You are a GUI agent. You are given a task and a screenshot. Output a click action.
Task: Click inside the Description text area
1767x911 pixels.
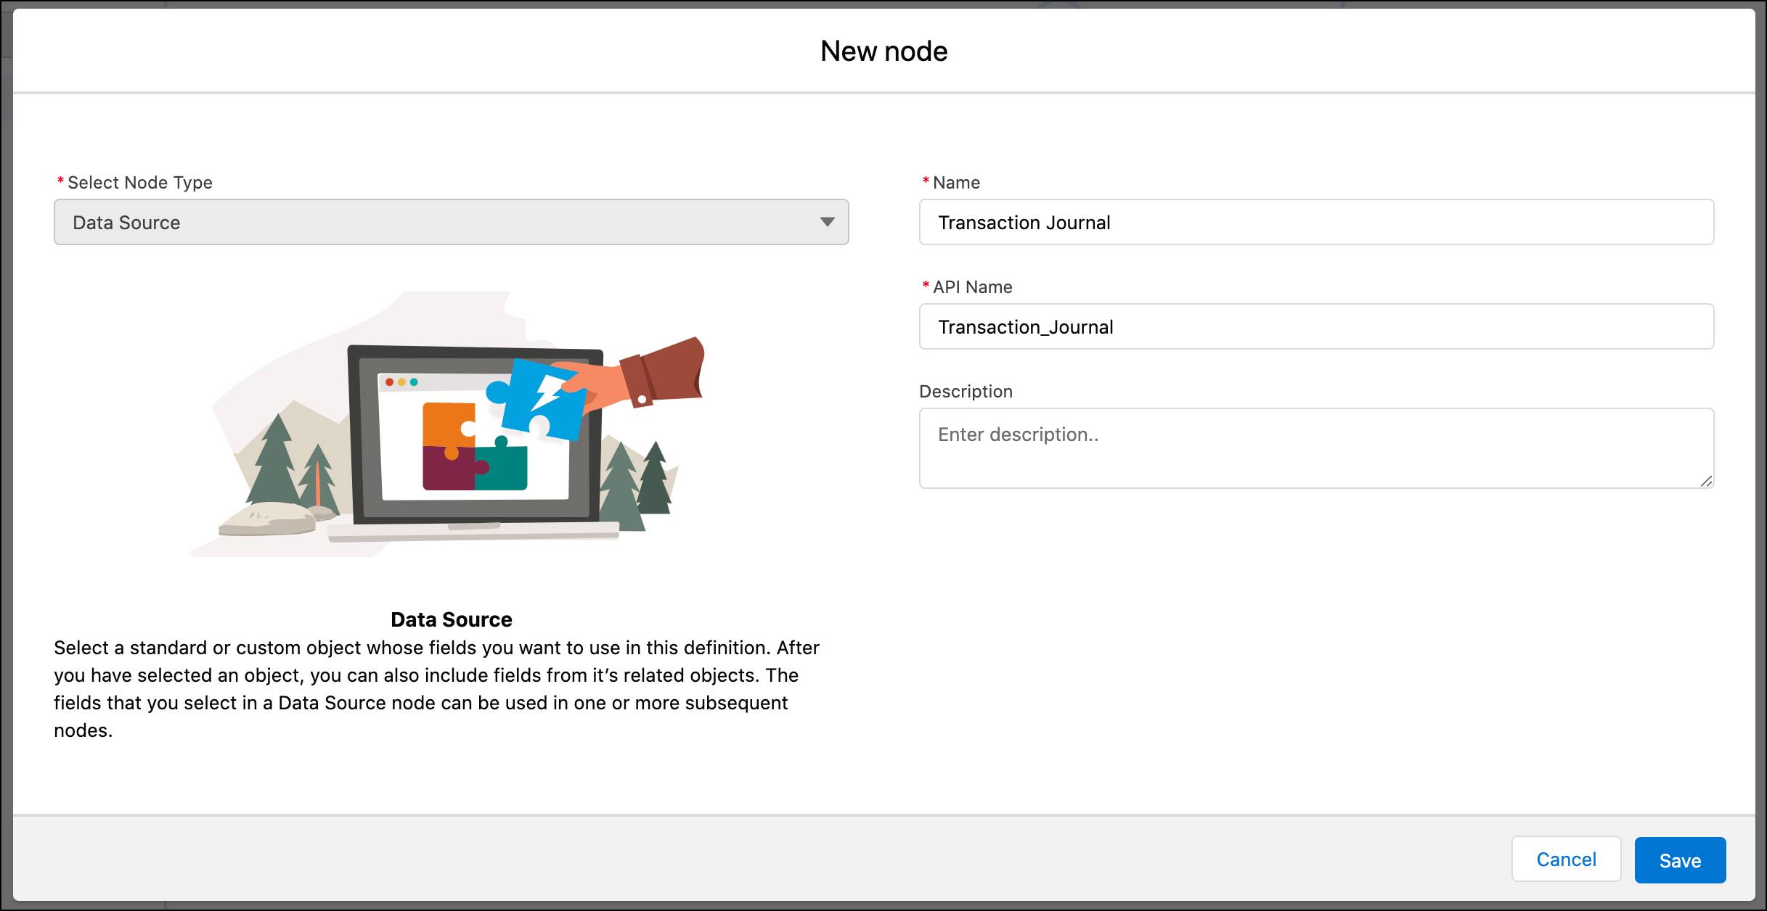click(1314, 446)
